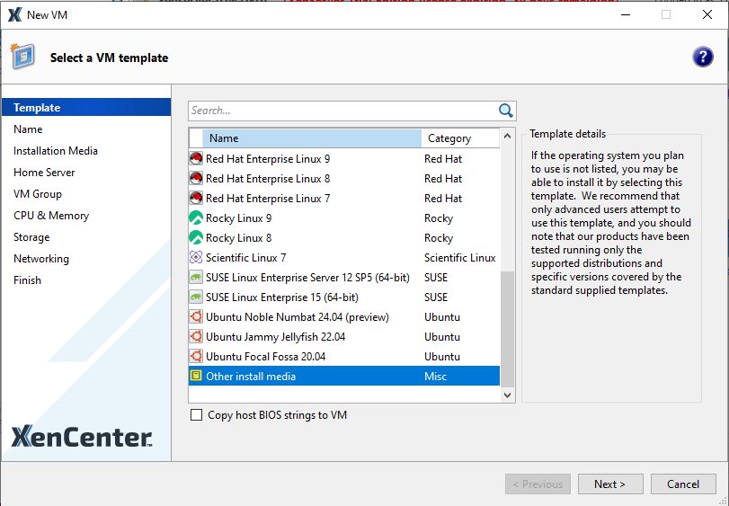Click the XenCenter title bar icon
This screenshot has height=506, width=729.
click(x=15, y=15)
